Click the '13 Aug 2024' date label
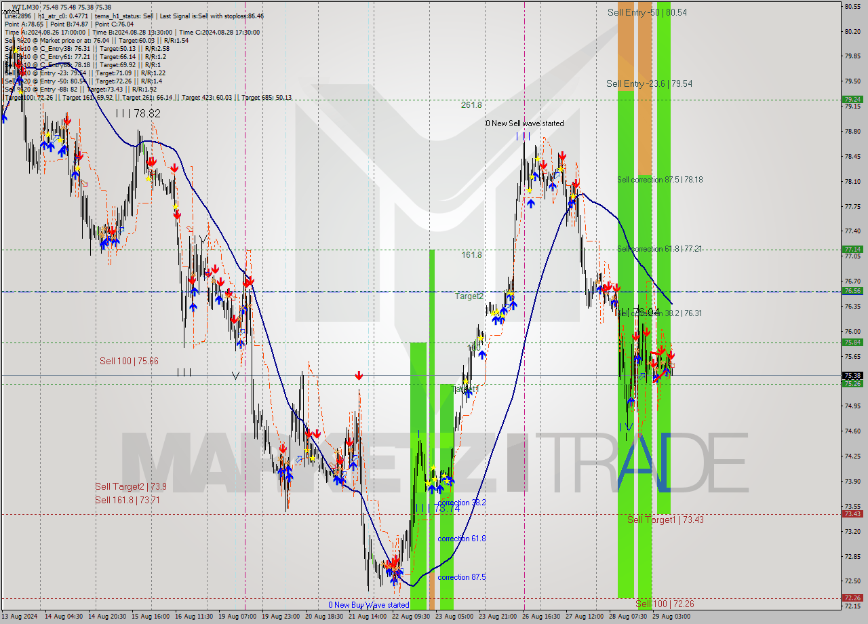This screenshot has width=868, height=624. click(x=20, y=617)
